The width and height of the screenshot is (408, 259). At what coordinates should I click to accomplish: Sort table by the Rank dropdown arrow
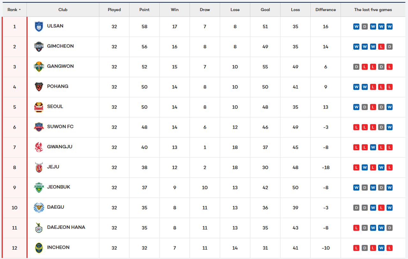20,10
